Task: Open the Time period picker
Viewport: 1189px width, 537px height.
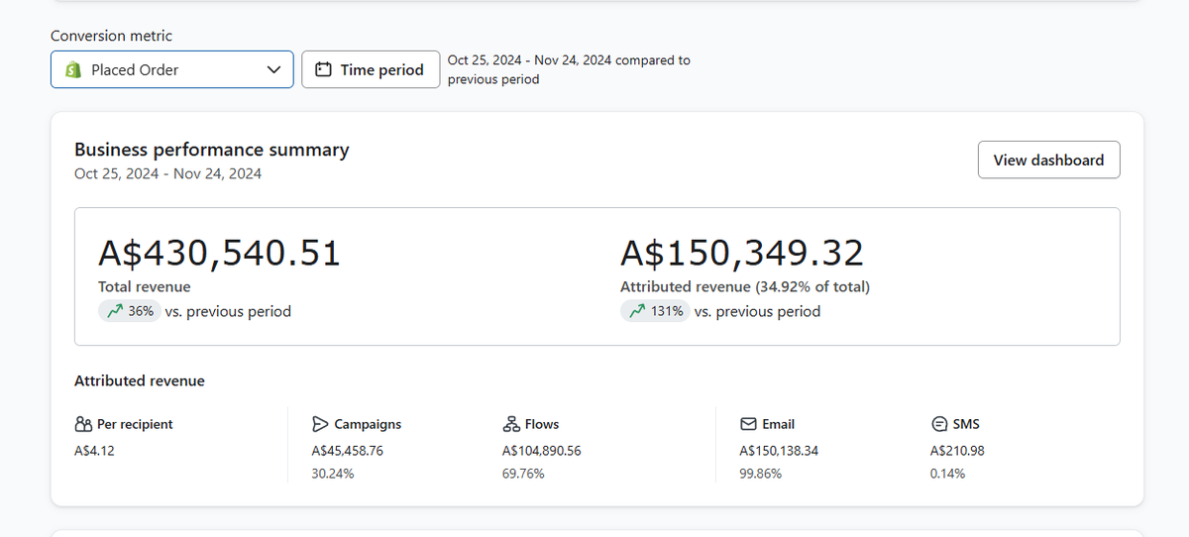Action: point(371,69)
